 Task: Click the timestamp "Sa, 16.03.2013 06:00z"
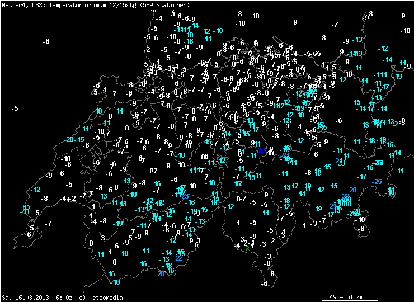click(x=37, y=298)
